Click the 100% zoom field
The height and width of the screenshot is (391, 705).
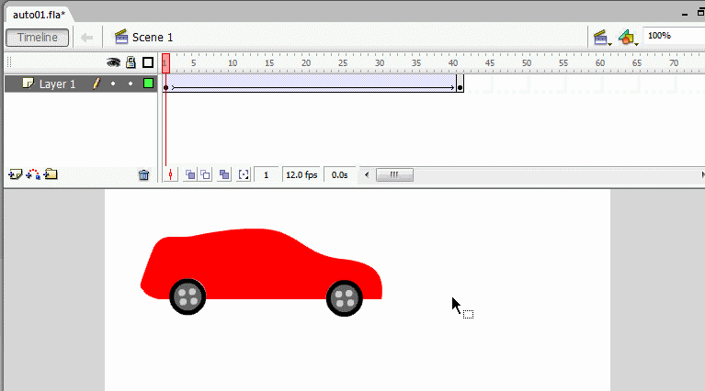(x=674, y=36)
